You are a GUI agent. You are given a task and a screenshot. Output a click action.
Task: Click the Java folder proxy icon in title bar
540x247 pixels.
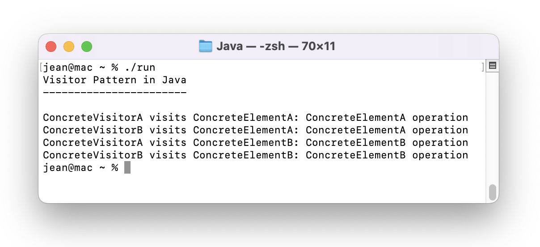click(206, 46)
